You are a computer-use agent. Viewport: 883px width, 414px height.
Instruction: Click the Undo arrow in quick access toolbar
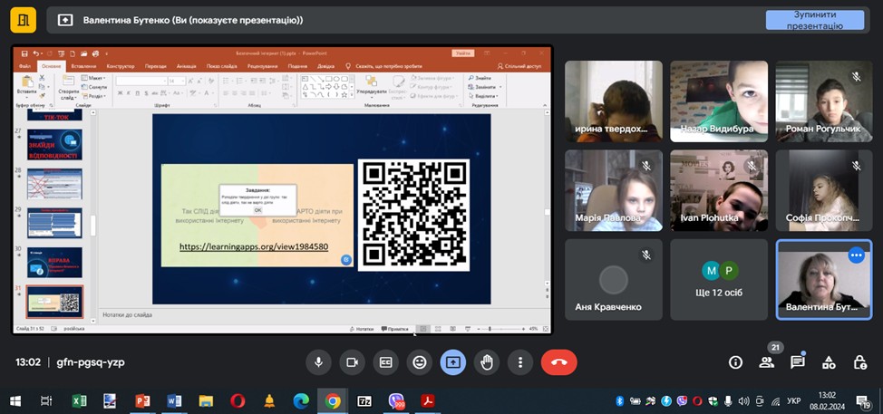[35, 53]
